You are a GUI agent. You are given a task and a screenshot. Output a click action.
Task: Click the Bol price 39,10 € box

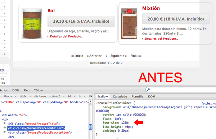click(81, 21)
